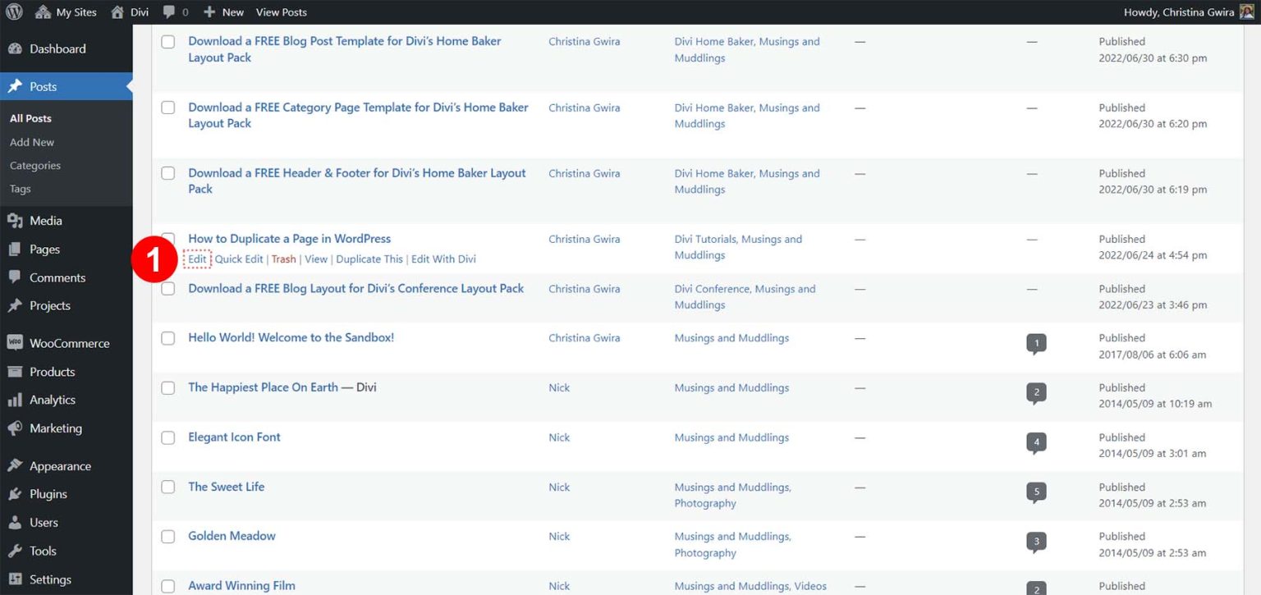
Task: Open the New item dropdown menu
Action: click(222, 11)
